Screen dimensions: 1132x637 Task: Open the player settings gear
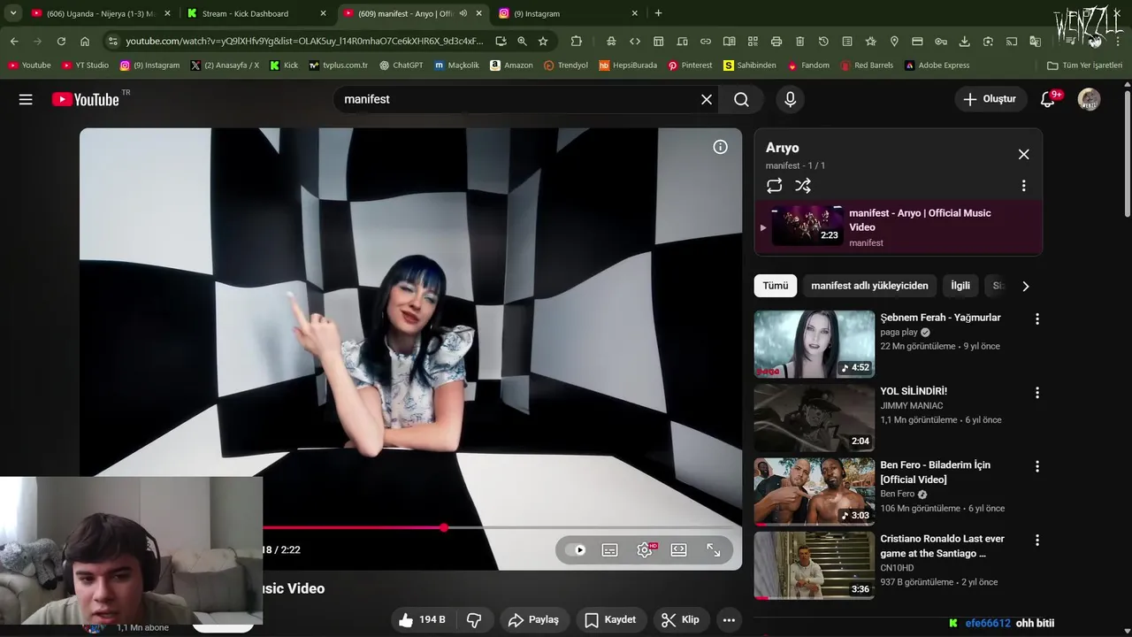(x=645, y=549)
